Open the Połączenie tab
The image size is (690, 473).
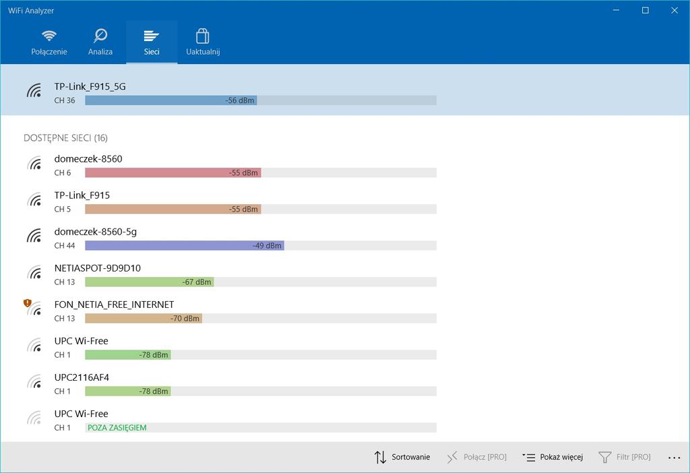[49, 42]
